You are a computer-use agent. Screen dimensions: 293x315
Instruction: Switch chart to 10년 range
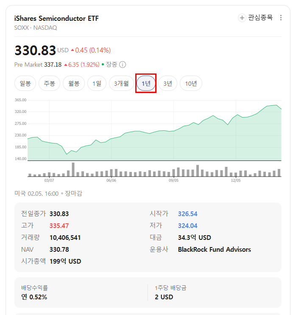coord(191,83)
